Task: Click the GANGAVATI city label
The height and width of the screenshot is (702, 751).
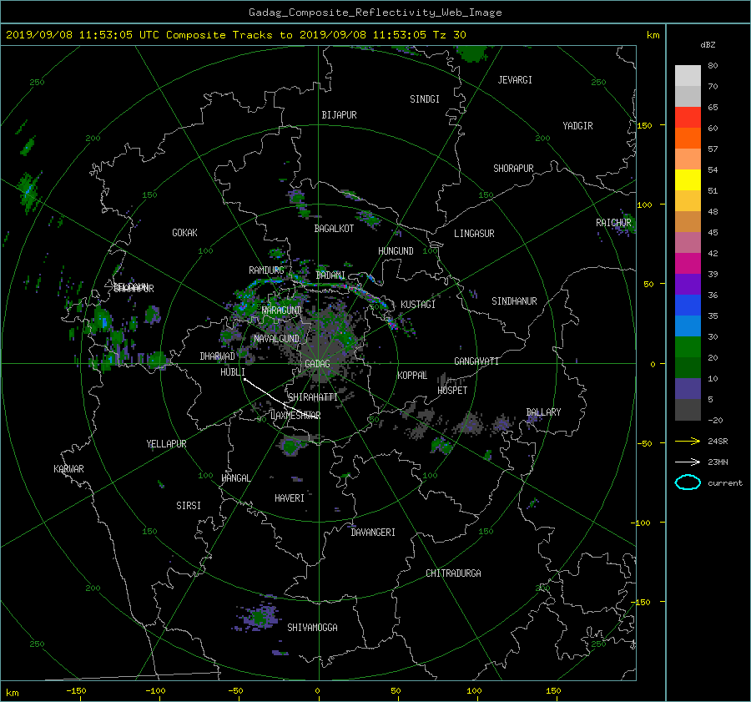Action: tap(476, 361)
